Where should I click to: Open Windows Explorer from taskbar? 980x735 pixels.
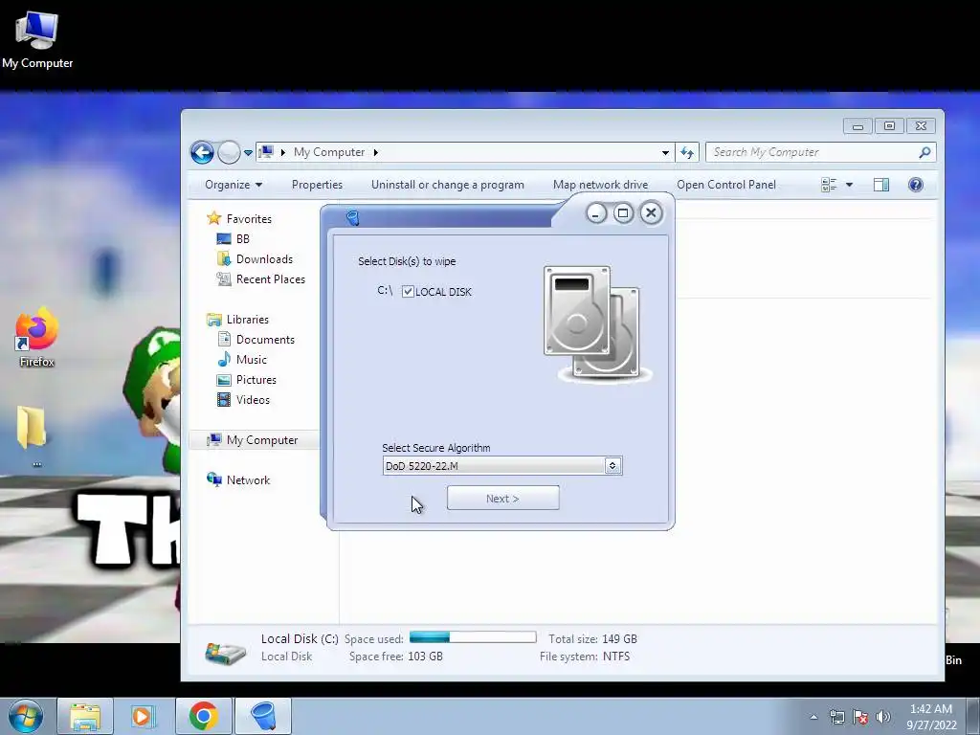pos(85,716)
